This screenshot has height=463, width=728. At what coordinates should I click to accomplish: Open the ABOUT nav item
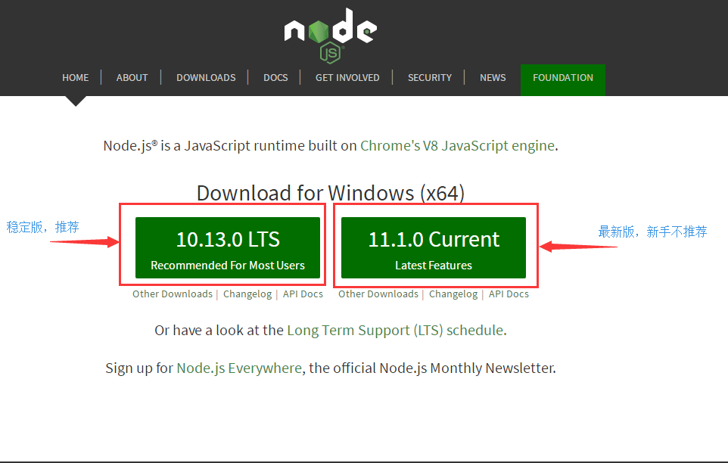[x=132, y=77]
